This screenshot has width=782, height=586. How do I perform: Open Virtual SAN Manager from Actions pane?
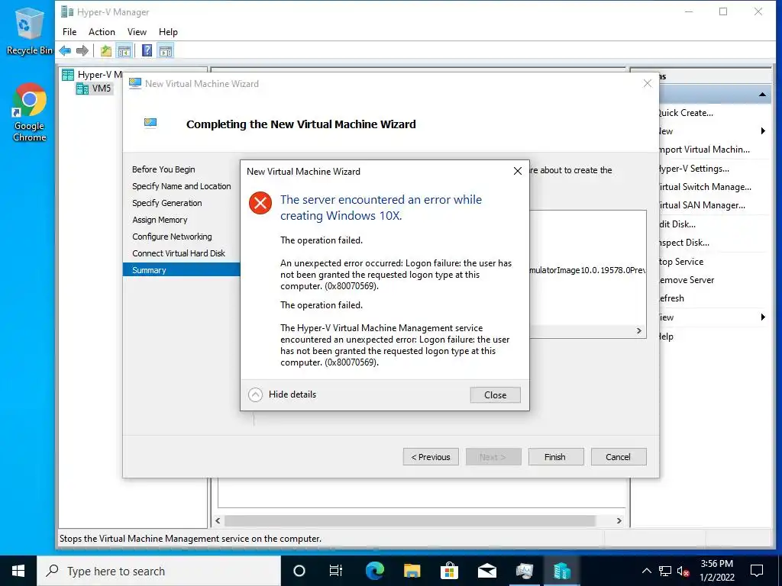point(702,205)
